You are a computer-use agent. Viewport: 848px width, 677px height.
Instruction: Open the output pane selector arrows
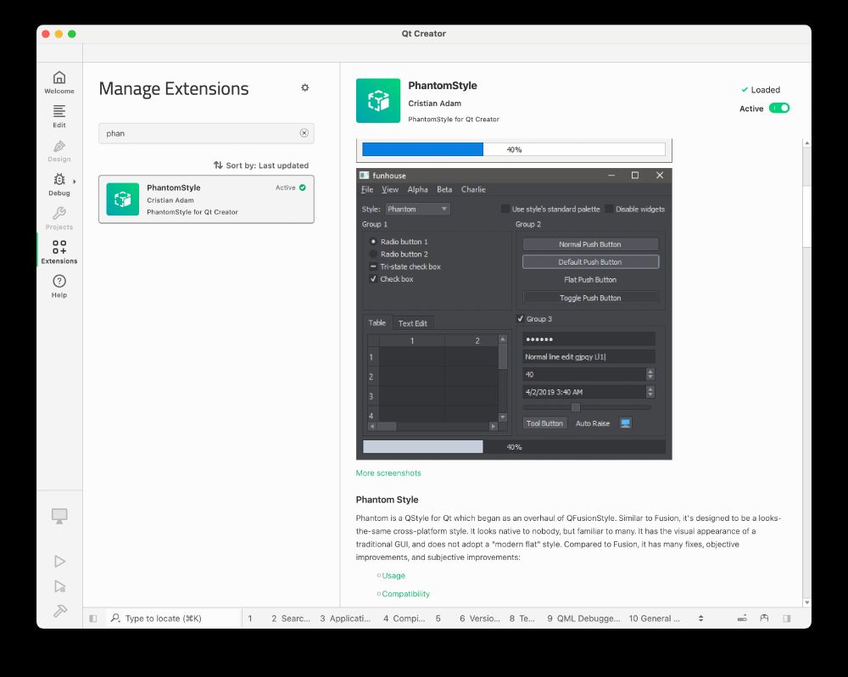tap(701, 618)
